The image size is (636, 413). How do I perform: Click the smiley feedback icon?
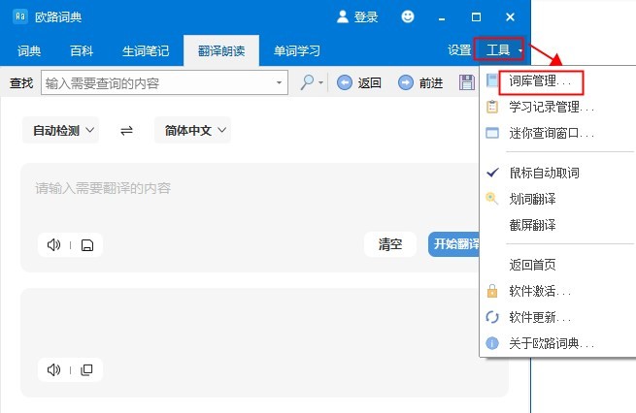408,16
